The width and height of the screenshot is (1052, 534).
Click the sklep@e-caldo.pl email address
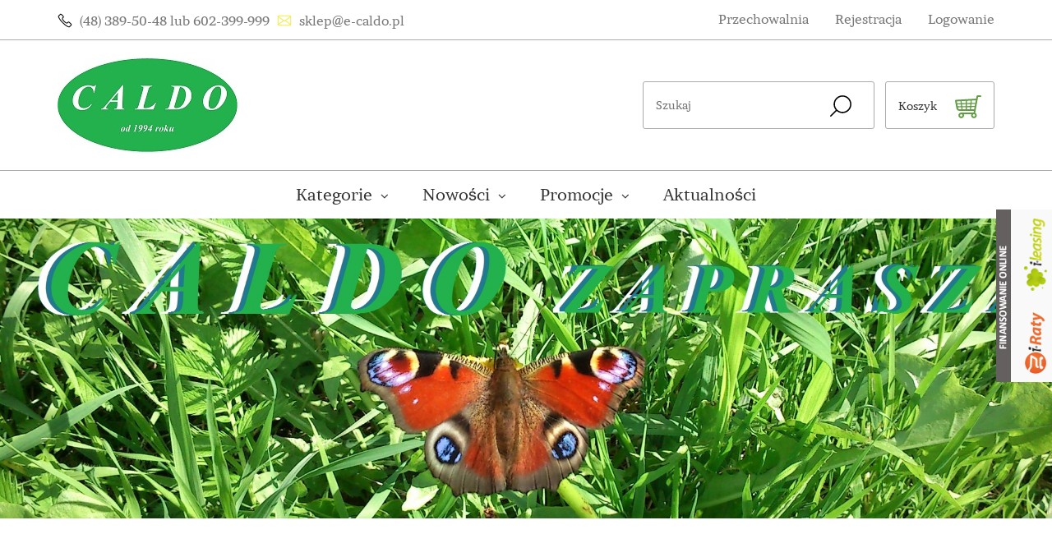click(x=352, y=21)
